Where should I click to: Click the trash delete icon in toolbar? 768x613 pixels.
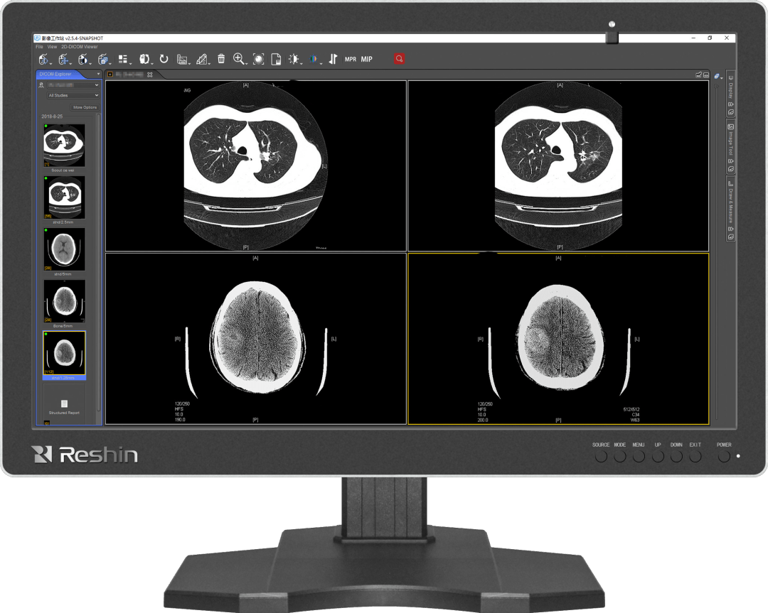click(221, 60)
